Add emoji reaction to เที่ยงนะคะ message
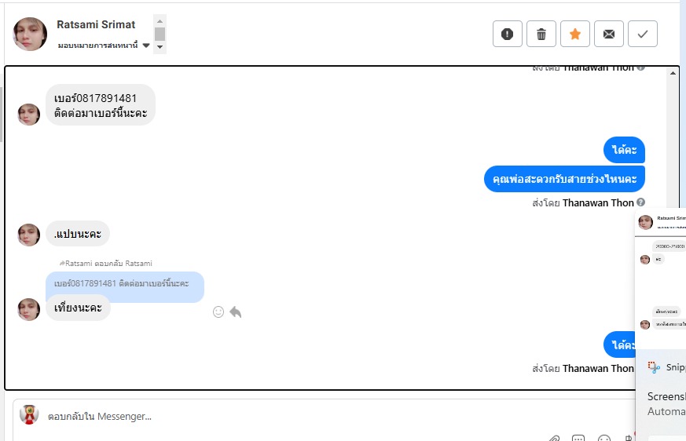686x441 pixels. pos(218,312)
